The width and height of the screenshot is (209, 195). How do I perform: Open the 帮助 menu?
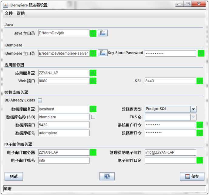point(21,13)
